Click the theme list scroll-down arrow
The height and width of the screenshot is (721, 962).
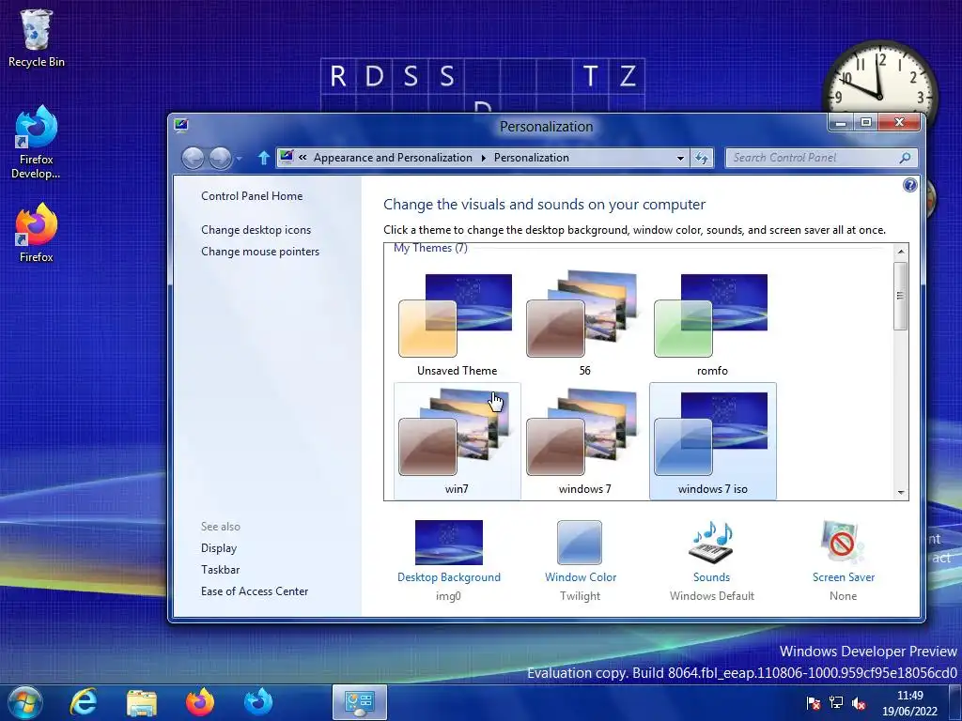pyautogui.click(x=901, y=492)
